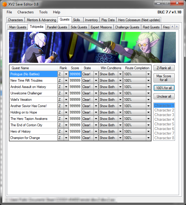Image resolution: width=186 pixels, height=205 pixels.
Task: Click the Score column header
Action: point(75,68)
